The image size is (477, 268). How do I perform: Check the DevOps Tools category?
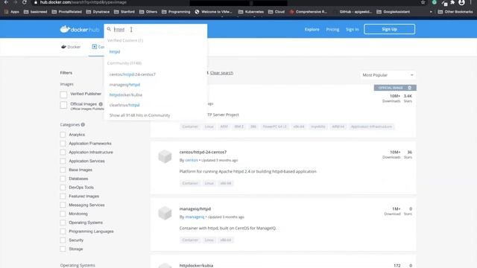coord(63,187)
